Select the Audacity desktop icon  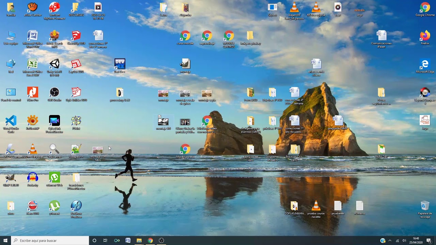[33, 179]
